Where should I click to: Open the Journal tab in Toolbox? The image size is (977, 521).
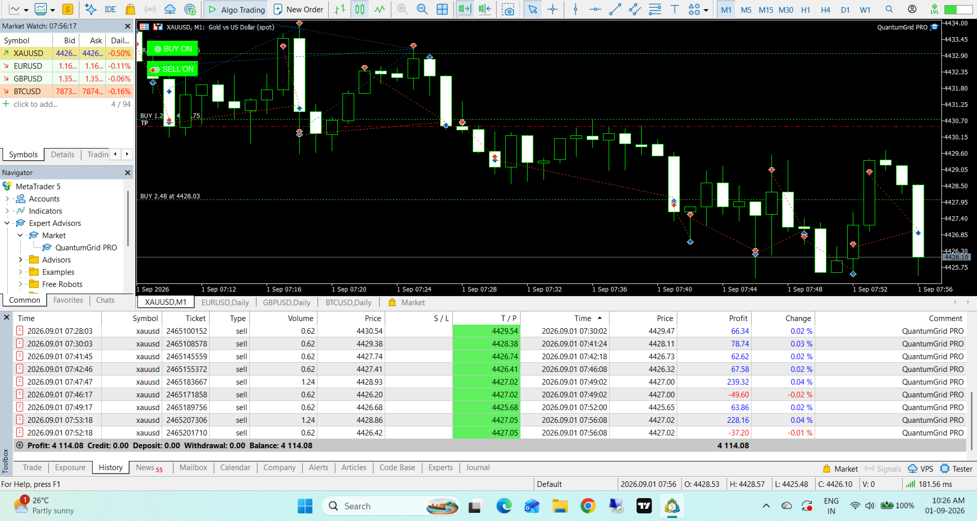(478, 468)
